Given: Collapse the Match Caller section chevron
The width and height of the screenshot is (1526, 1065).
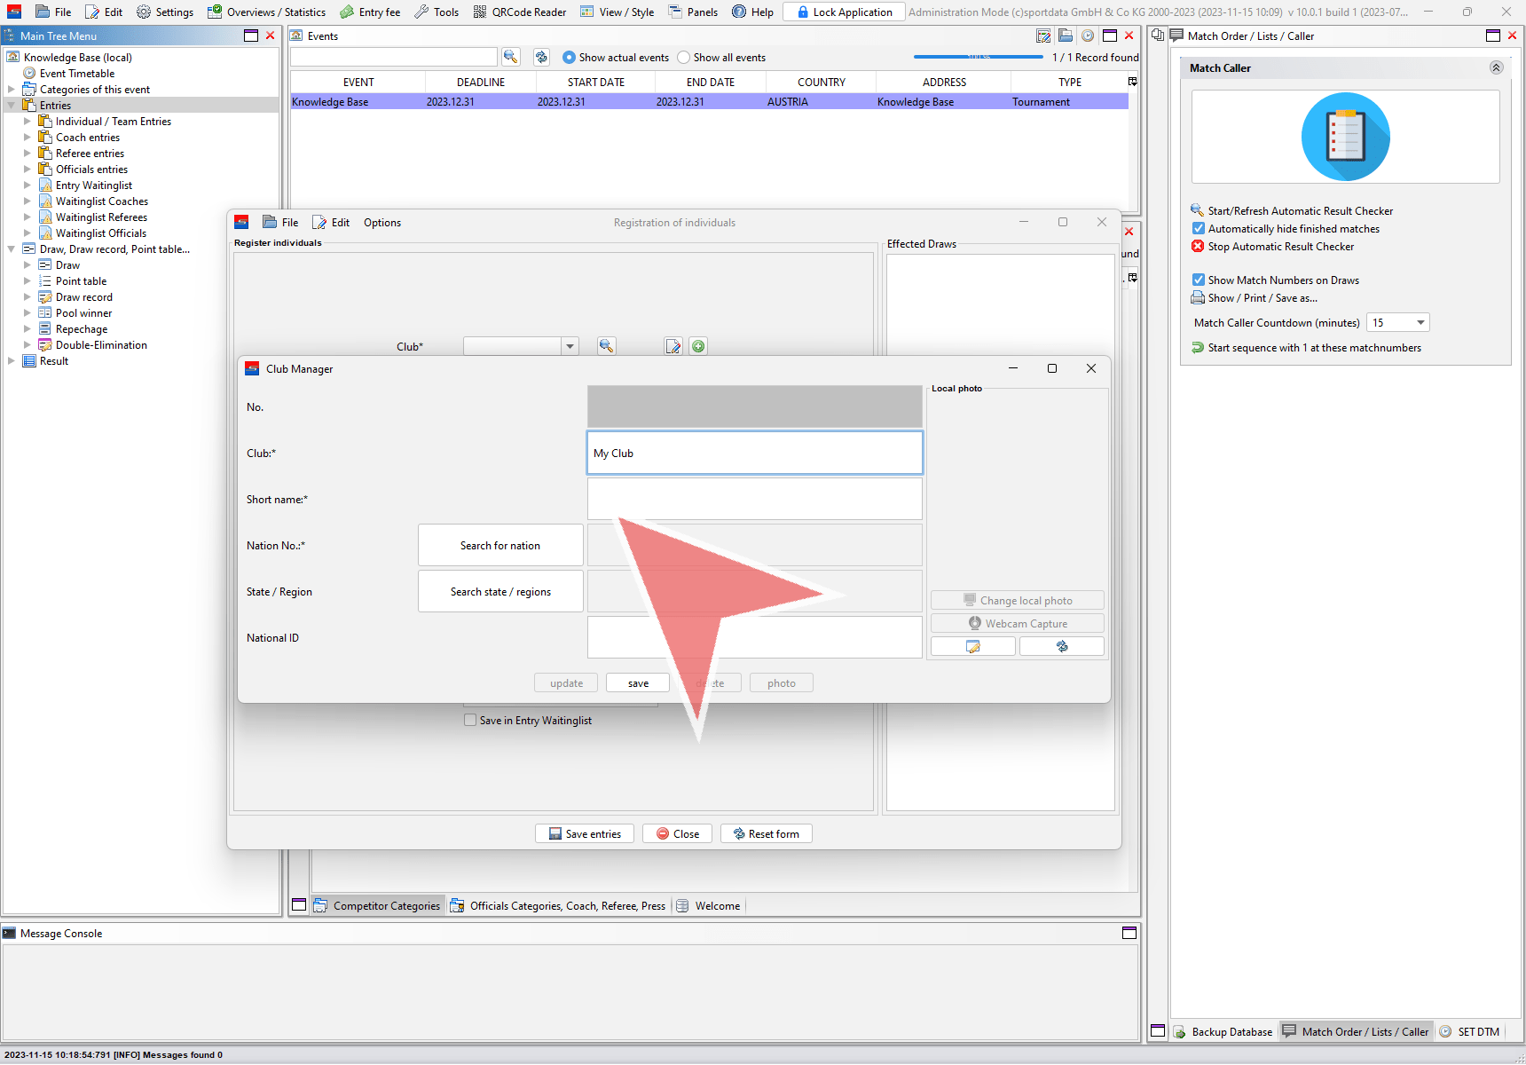Looking at the screenshot, I should [x=1496, y=68].
